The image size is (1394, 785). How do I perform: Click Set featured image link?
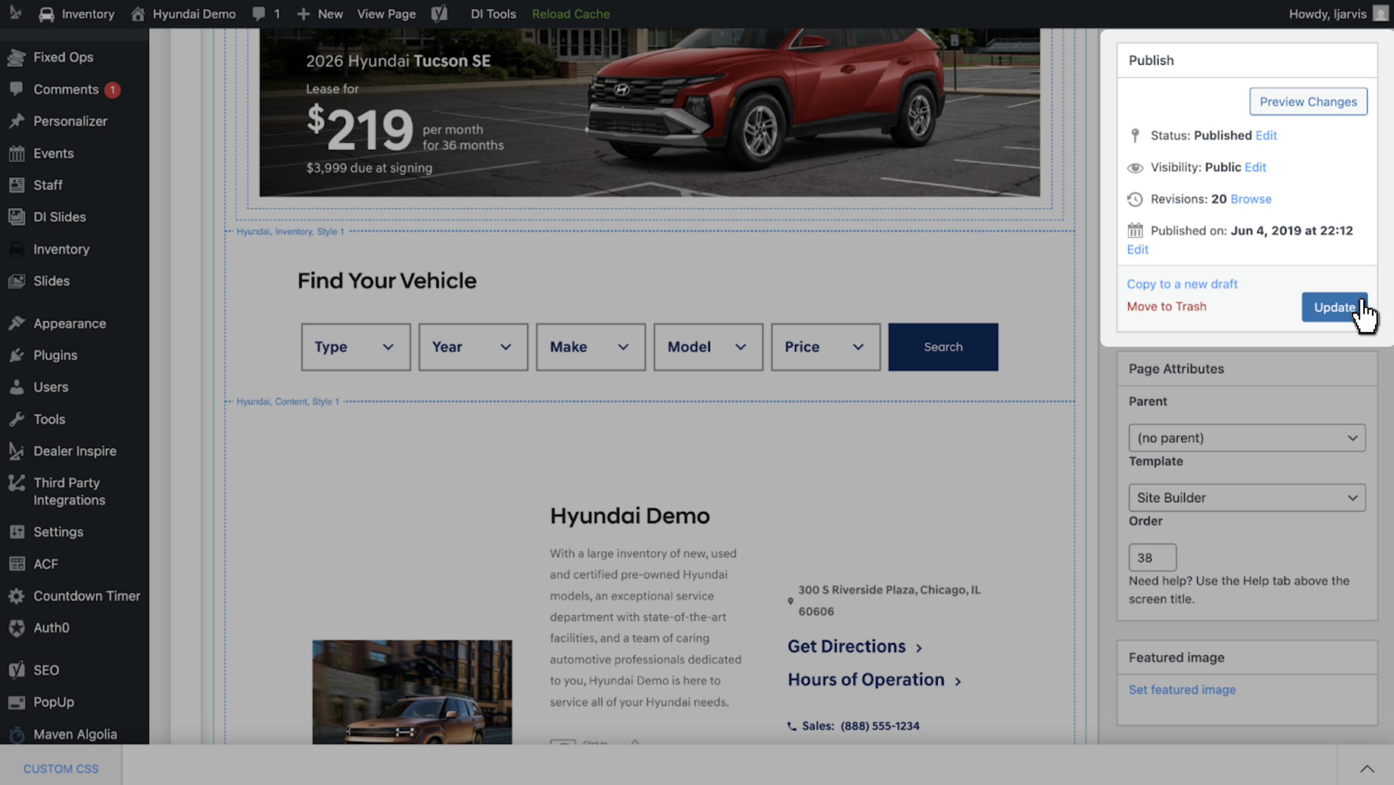1182,690
